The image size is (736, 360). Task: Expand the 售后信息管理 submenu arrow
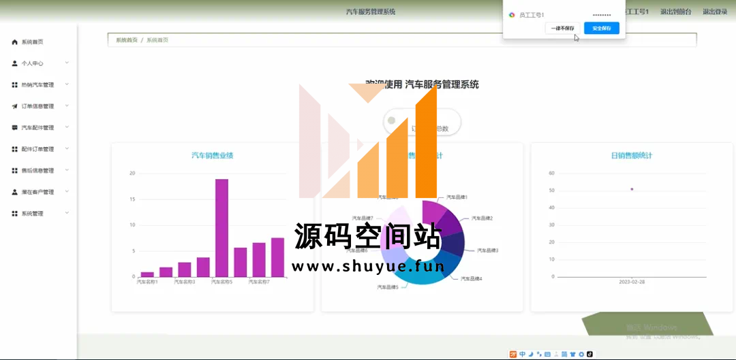click(x=67, y=170)
